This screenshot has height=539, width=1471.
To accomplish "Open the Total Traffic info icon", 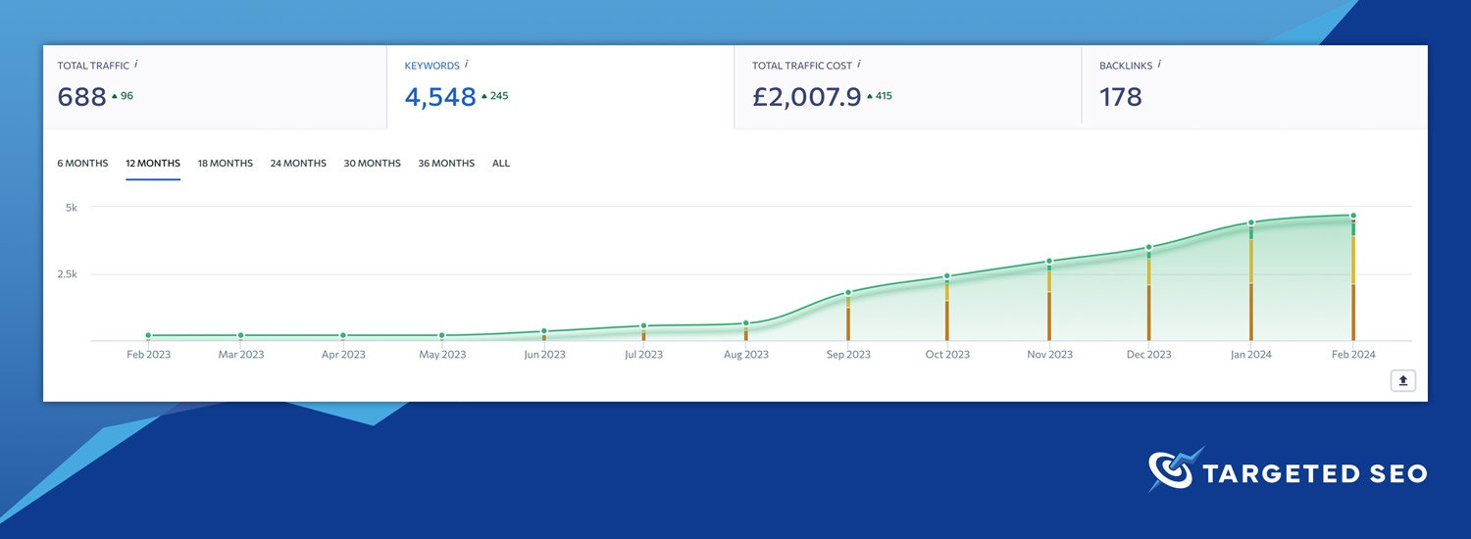I will (x=136, y=64).
